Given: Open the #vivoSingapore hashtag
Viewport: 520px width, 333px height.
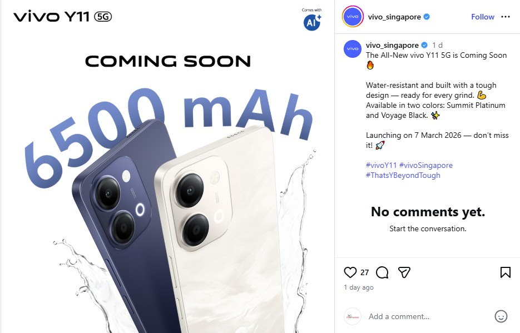Looking at the screenshot, I should (426, 165).
